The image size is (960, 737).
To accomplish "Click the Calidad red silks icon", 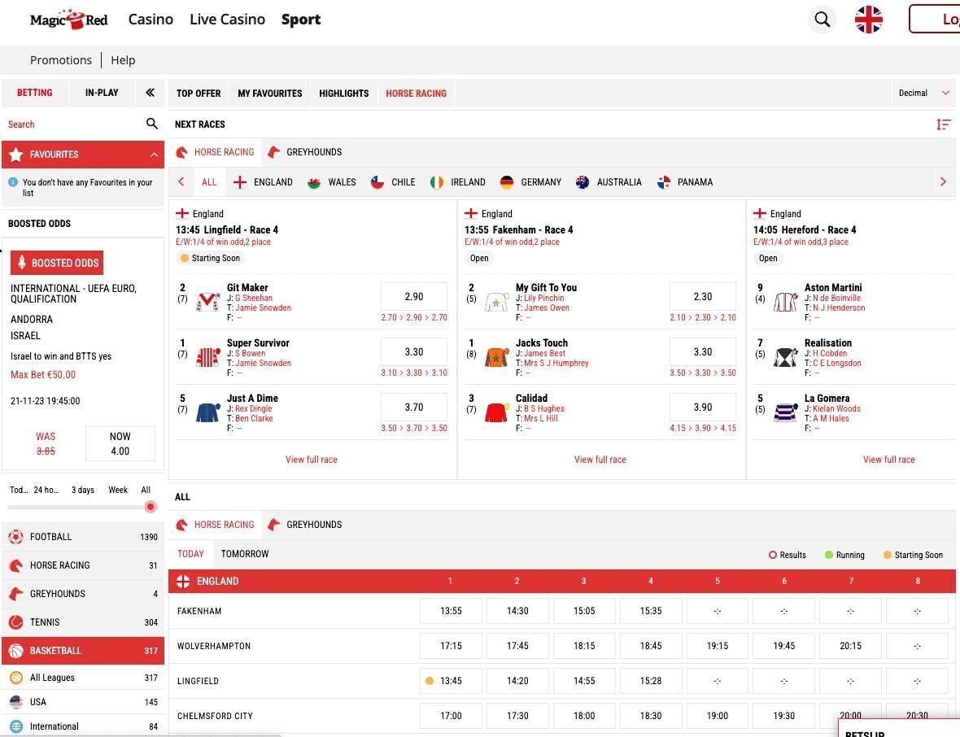I will [x=497, y=412].
